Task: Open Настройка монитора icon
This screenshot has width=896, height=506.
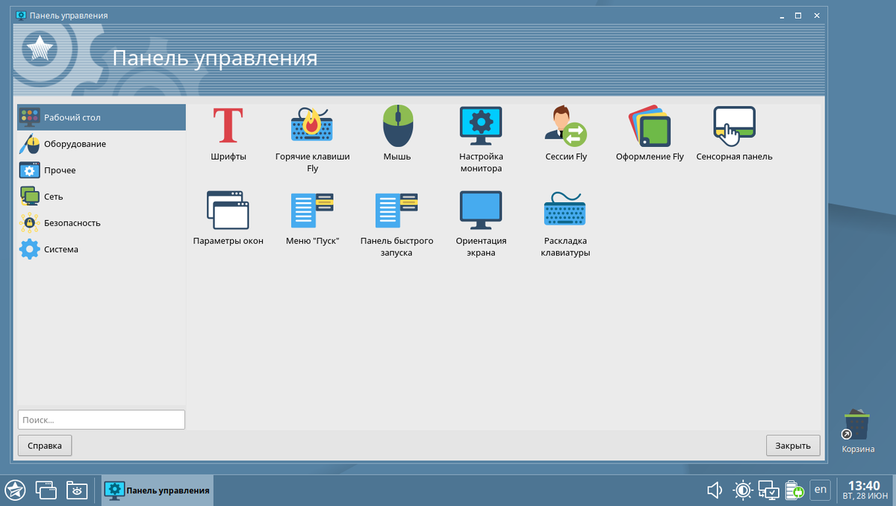Action: point(481,125)
